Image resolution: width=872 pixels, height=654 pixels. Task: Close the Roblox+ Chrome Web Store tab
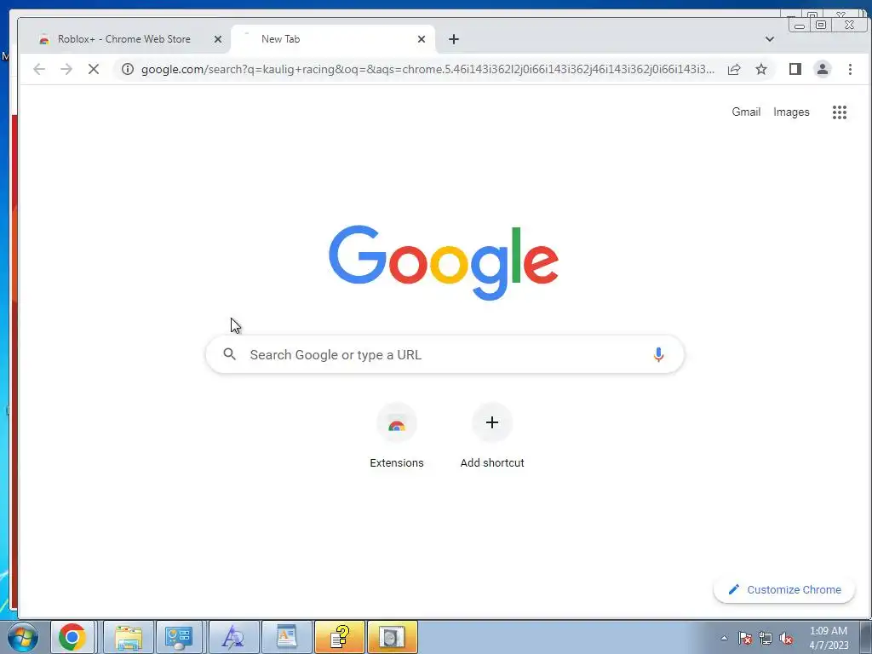tap(218, 39)
